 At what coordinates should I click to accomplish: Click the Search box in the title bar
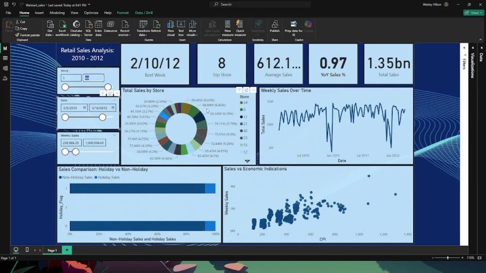261,4
